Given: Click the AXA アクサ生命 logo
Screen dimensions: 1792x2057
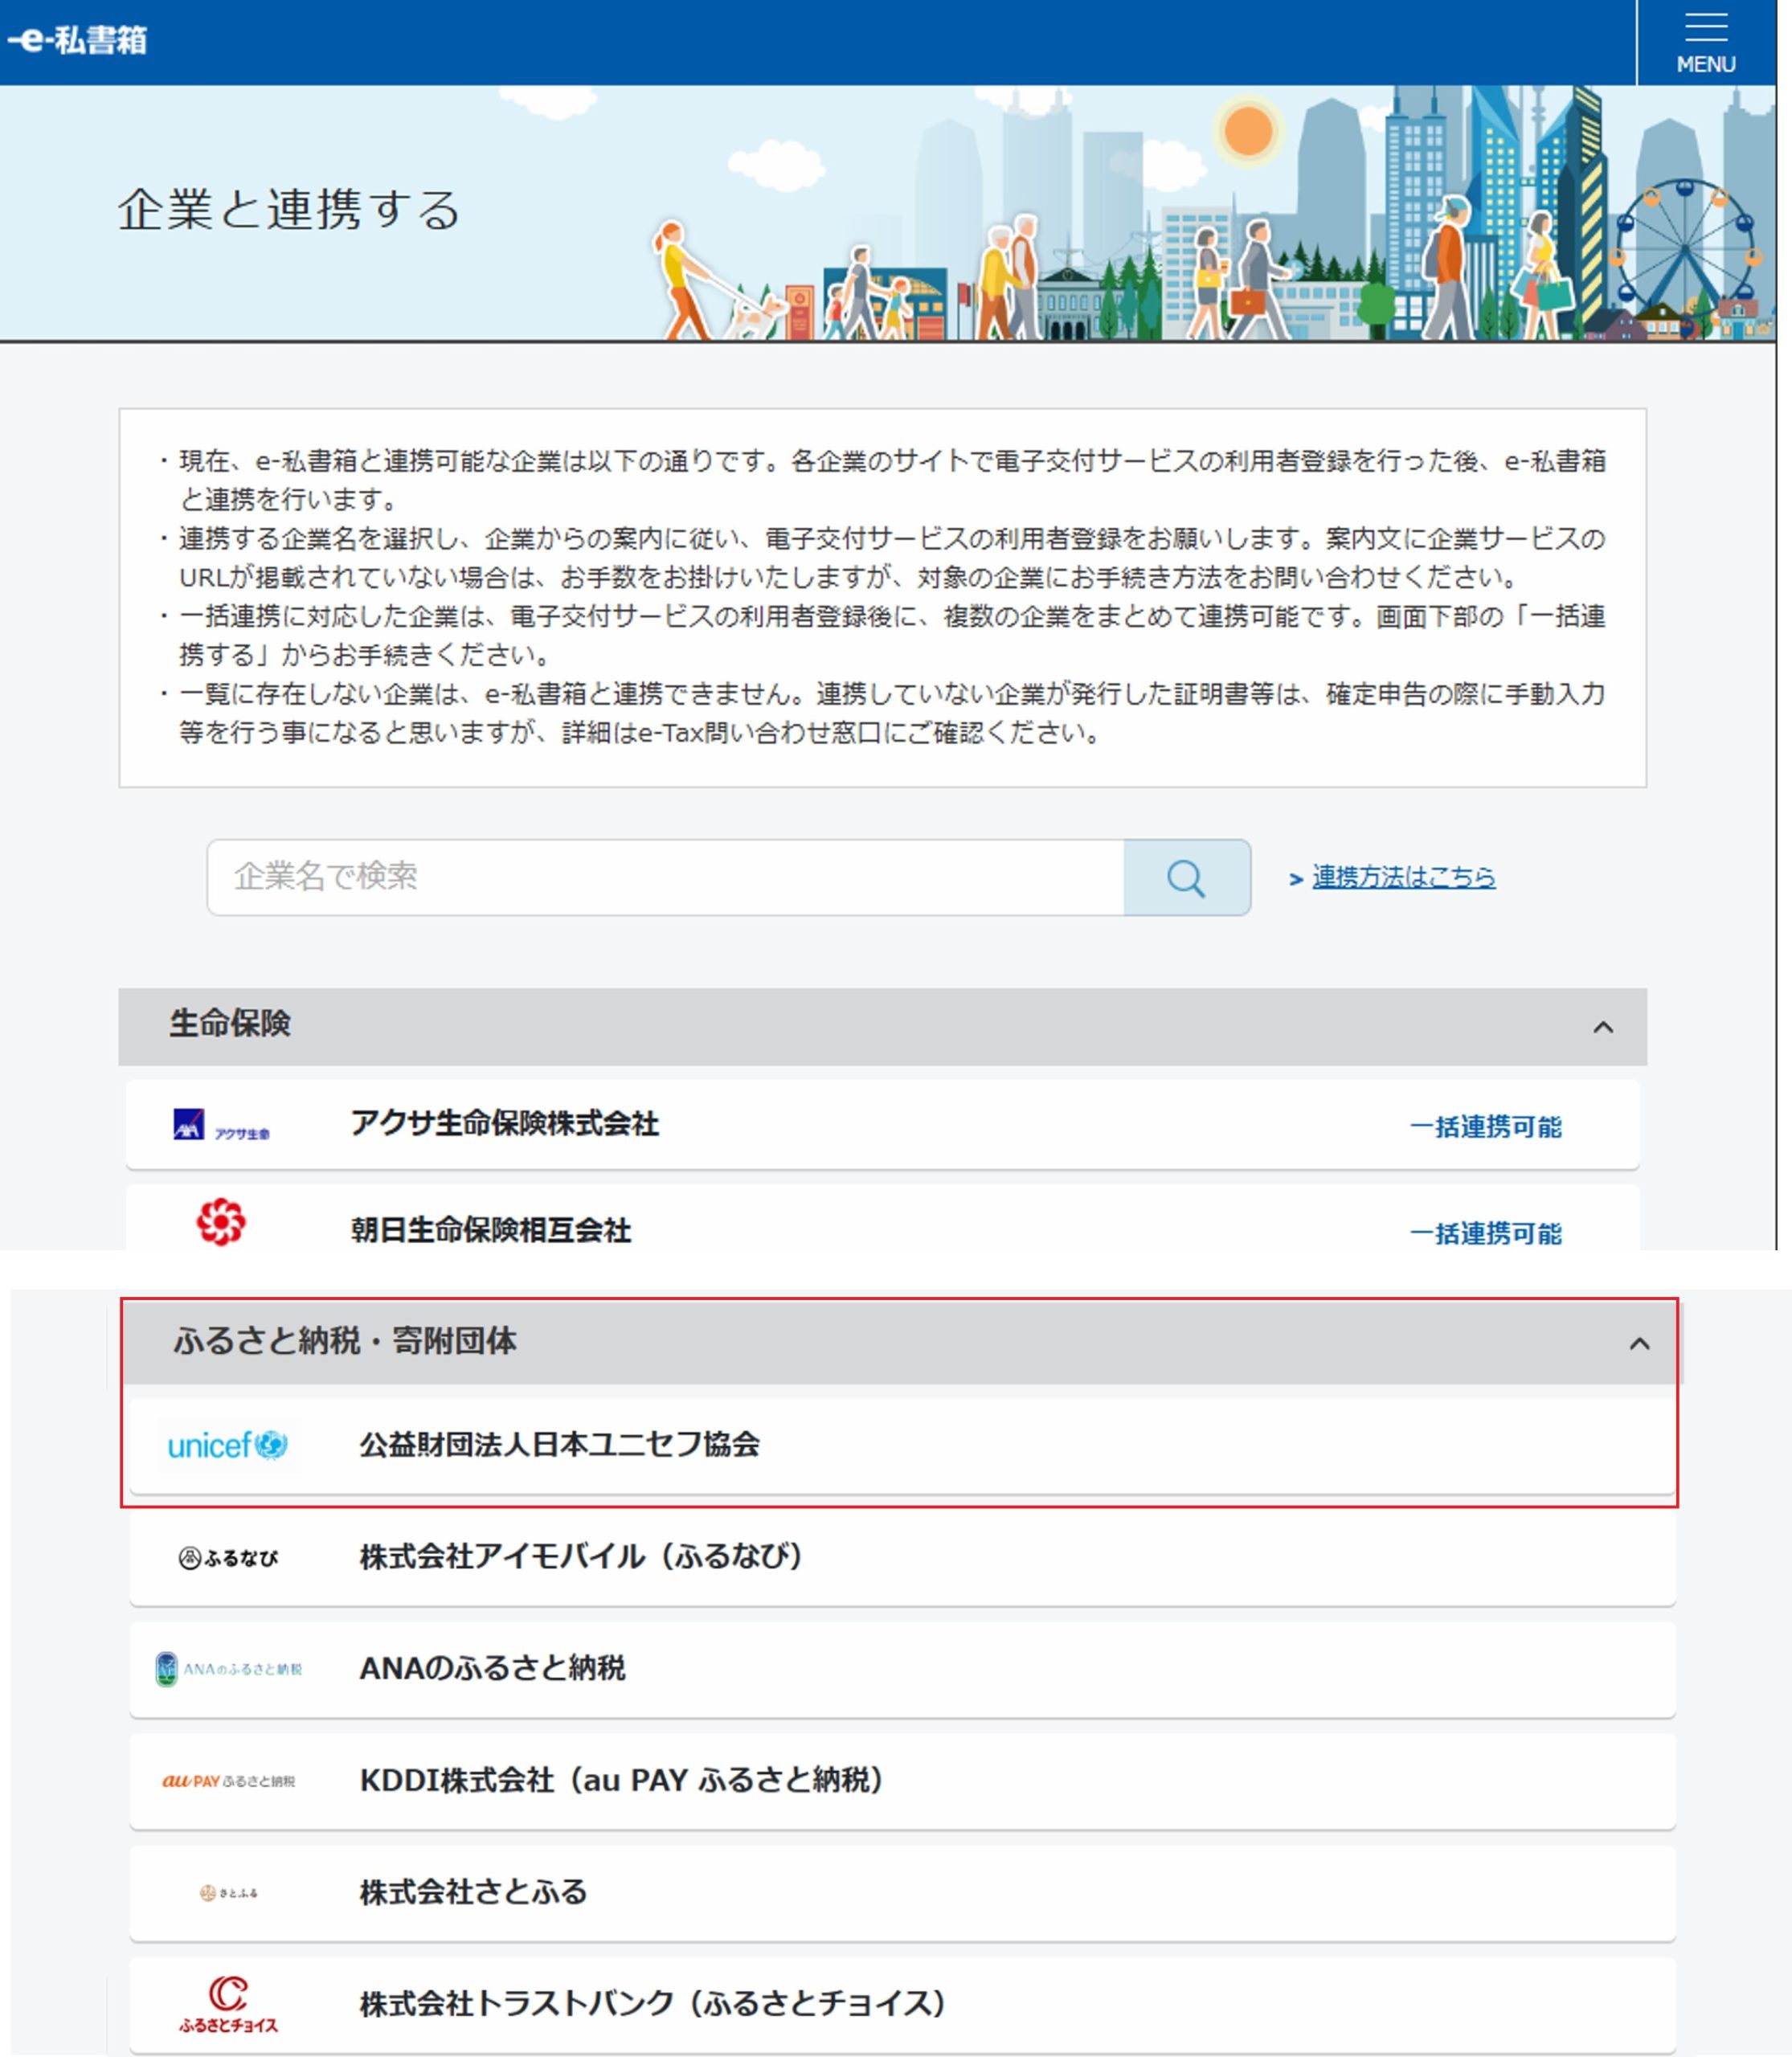Looking at the screenshot, I should [221, 1125].
